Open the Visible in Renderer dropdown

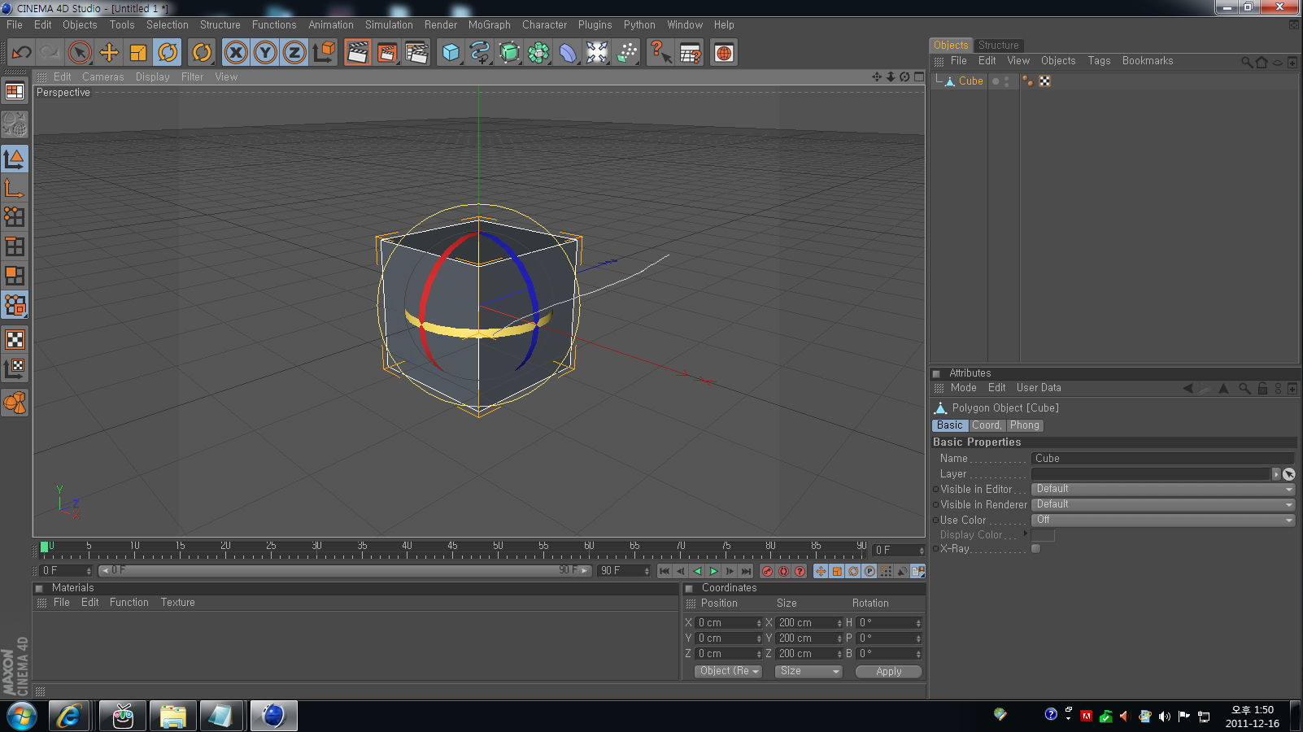click(x=1162, y=505)
